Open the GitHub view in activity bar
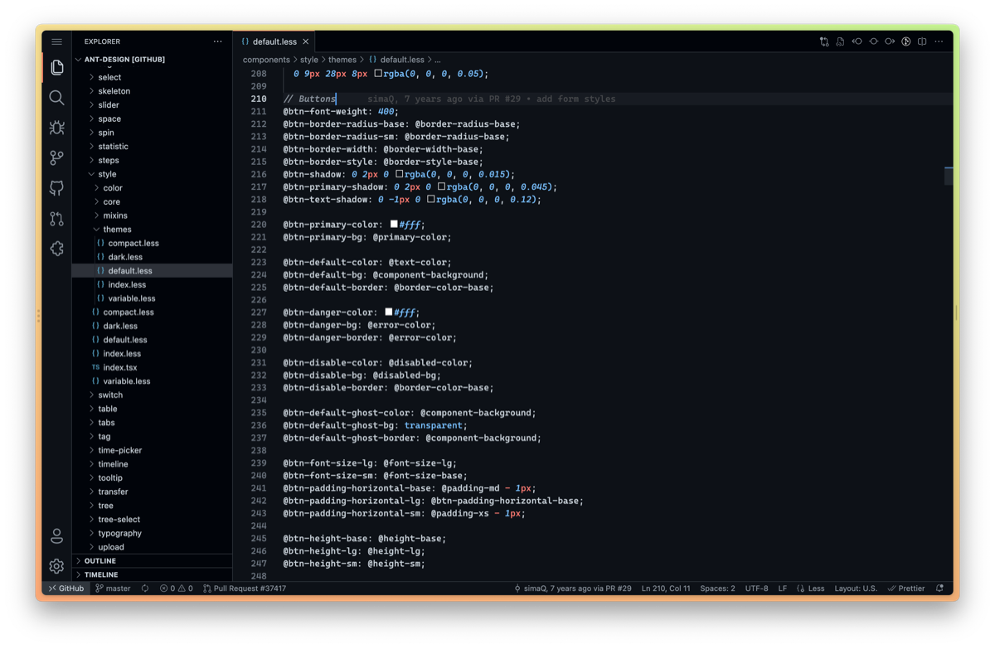995x649 pixels. (56, 188)
